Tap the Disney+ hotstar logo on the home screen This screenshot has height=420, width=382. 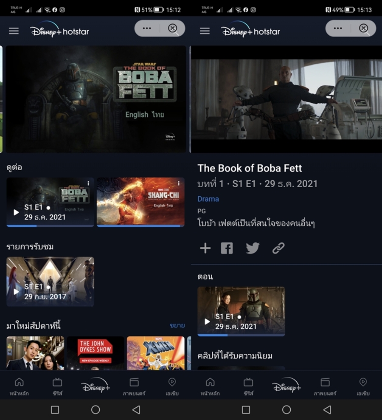pyautogui.click(x=59, y=31)
